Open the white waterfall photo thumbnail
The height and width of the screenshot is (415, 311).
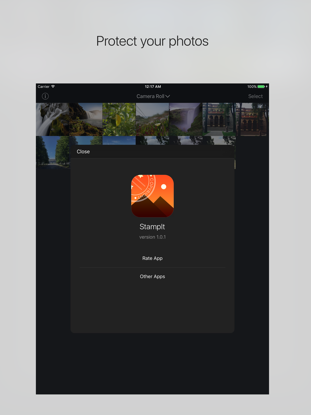coord(52,119)
